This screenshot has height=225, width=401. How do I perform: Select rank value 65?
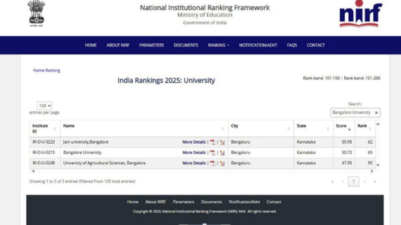tap(370, 152)
